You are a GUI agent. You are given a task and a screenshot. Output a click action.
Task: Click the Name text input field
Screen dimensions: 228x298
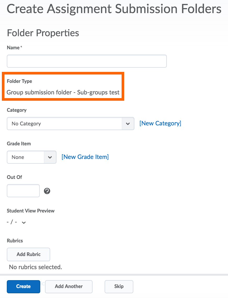(87, 61)
